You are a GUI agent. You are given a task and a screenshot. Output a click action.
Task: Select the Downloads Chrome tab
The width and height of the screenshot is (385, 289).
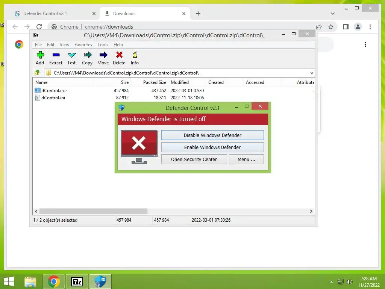click(x=145, y=14)
